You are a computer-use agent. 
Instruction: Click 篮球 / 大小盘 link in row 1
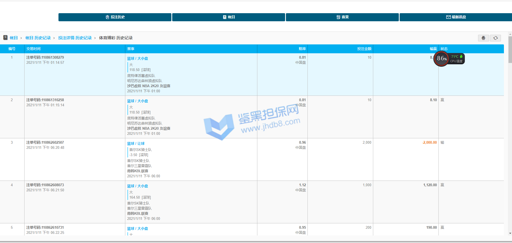click(x=137, y=58)
